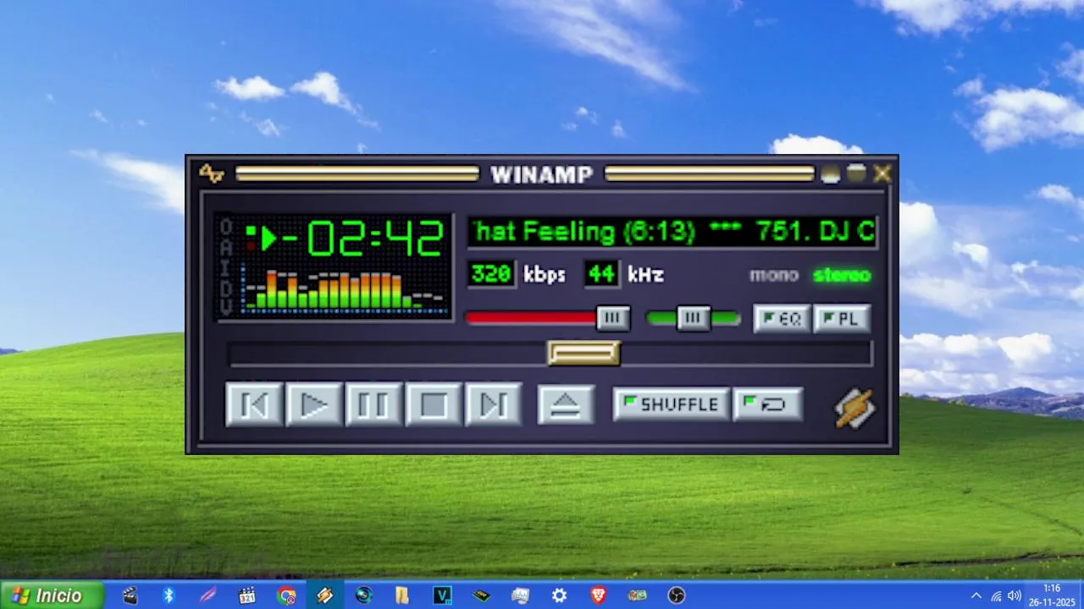Stop playback with the Stop button
The width and height of the screenshot is (1084, 609).
pos(434,404)
